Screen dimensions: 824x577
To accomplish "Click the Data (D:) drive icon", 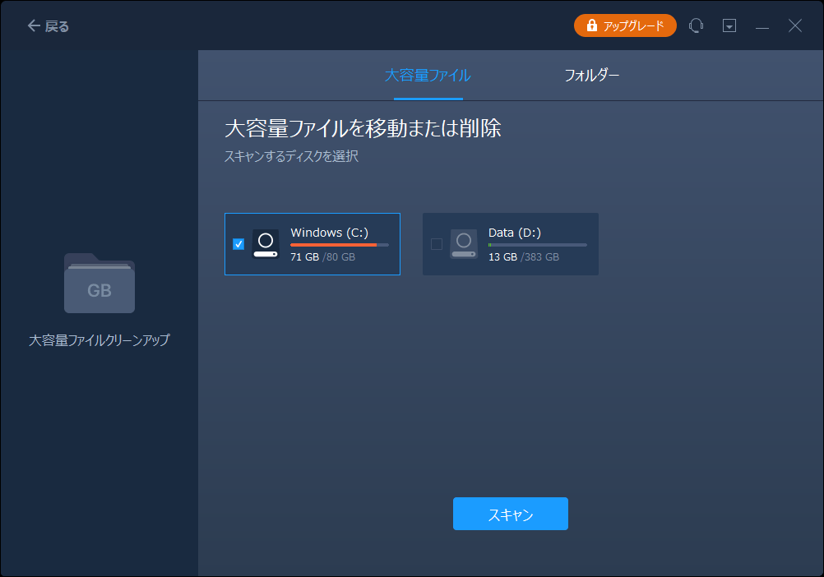I will (x=463, y=244).
